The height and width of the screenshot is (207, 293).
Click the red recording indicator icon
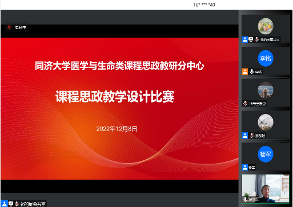click(9, 27)
